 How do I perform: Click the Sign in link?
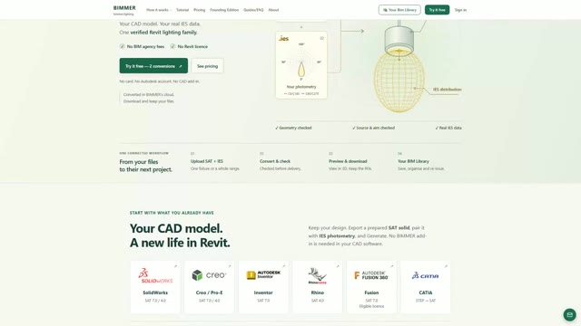[x=460, y=10]
